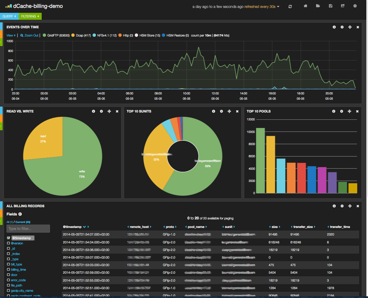Show All (1) fields
Screen dimensions: 368x298
point(10,222)
